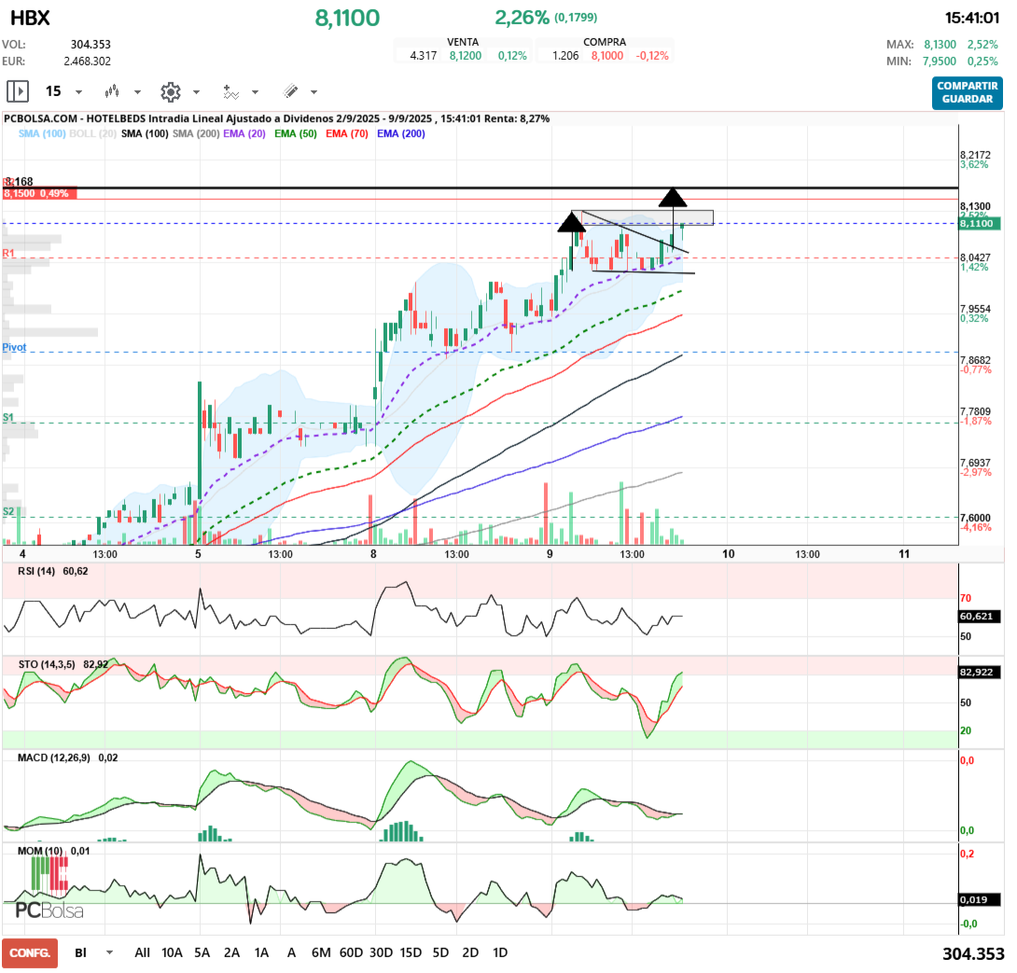Select the 6M time range

[321, 952]
